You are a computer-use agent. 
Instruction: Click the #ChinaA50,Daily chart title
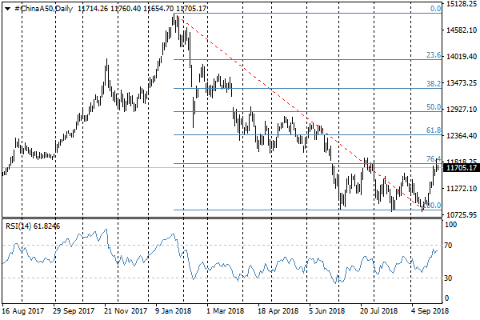click(40, 8)
